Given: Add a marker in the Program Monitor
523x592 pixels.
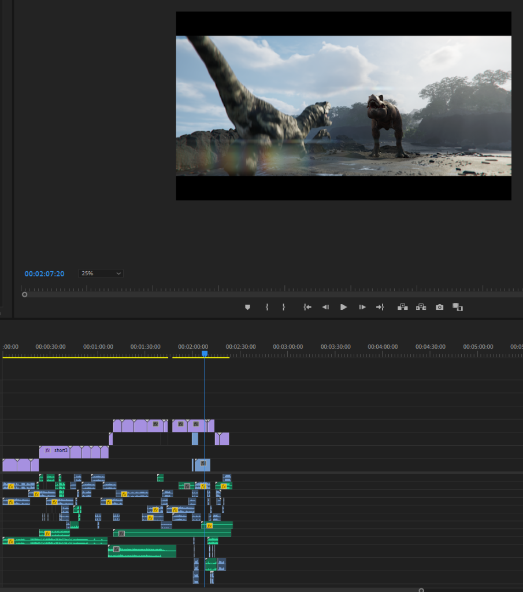Looking at the screenshot, I should [247, 307].
